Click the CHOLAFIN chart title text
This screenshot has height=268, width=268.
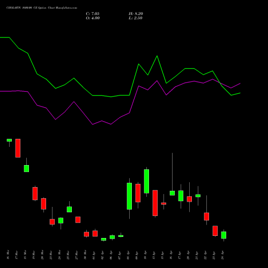[42, 8]
